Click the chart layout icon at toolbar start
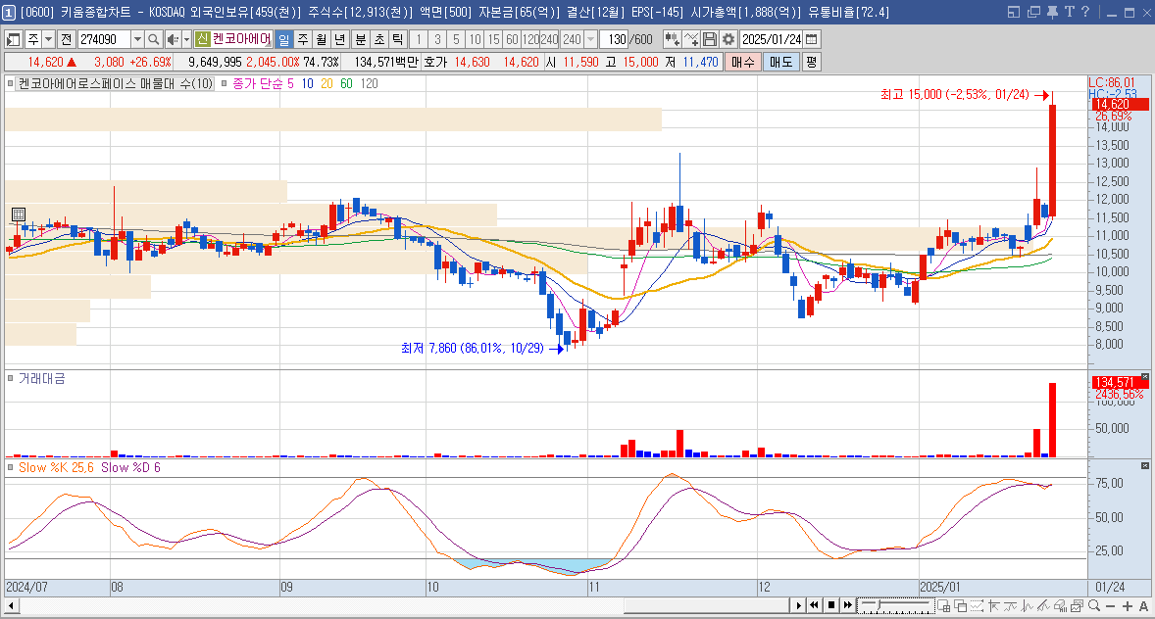1155x619 pixels. coord(14,39)
